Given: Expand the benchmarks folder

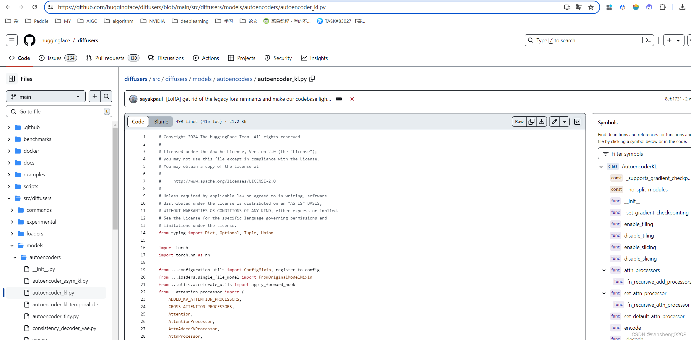Looking at the screenshot, I should [9, 139].
